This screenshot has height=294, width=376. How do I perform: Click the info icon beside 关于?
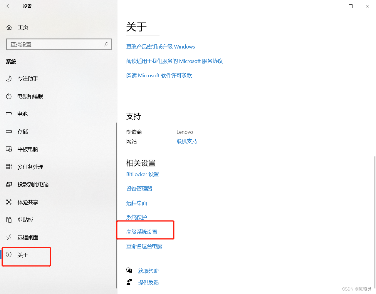point(9,255)
